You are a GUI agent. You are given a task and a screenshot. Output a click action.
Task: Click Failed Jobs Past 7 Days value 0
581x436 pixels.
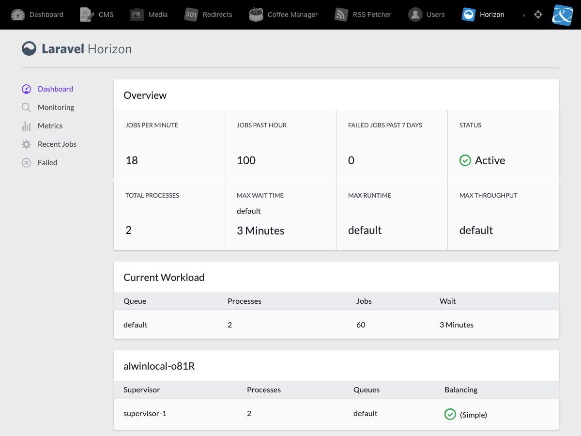point(351,160)
